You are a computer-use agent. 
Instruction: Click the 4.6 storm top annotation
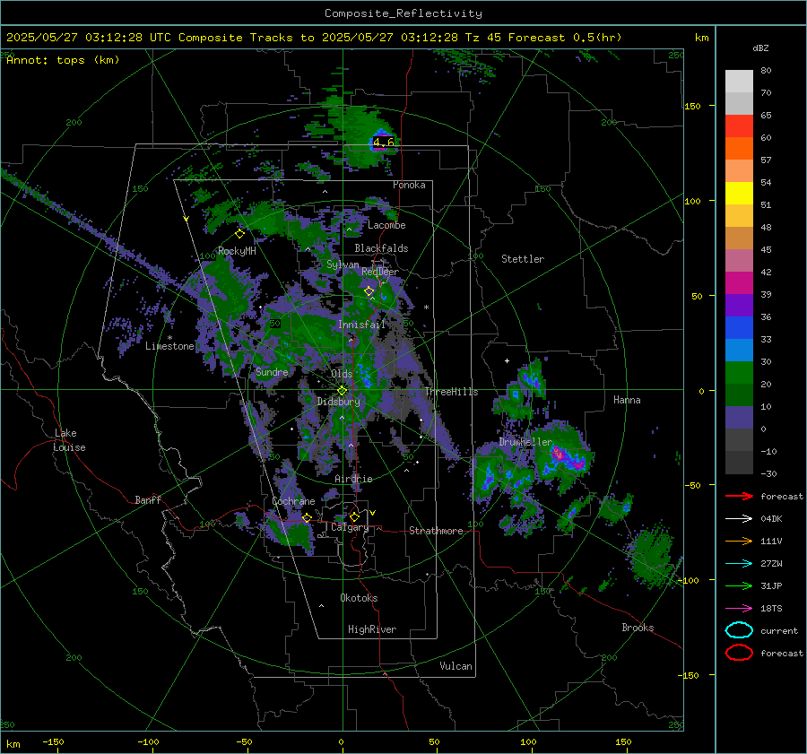(384, 142)
